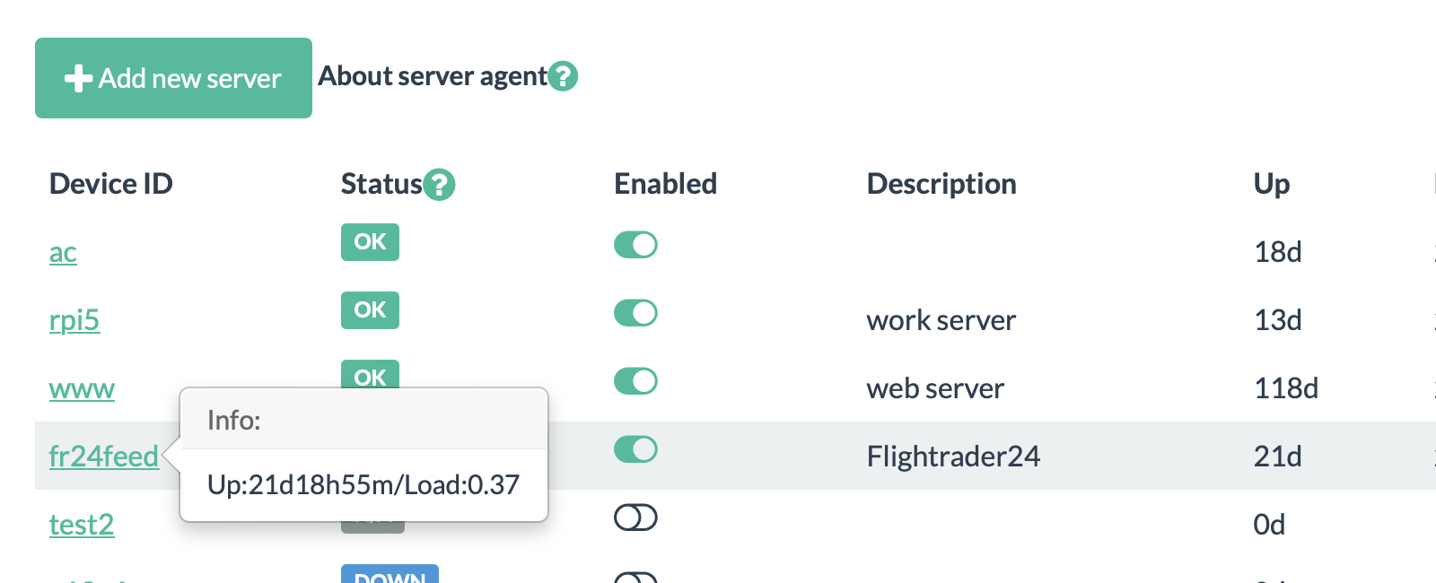Click the help icon beside About server agent
The image size is (1436, 583).
(563, 76)
